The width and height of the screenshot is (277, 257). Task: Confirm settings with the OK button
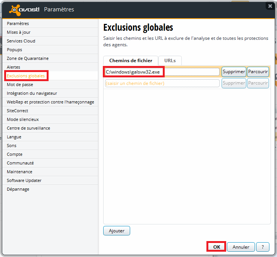(216, 247)
